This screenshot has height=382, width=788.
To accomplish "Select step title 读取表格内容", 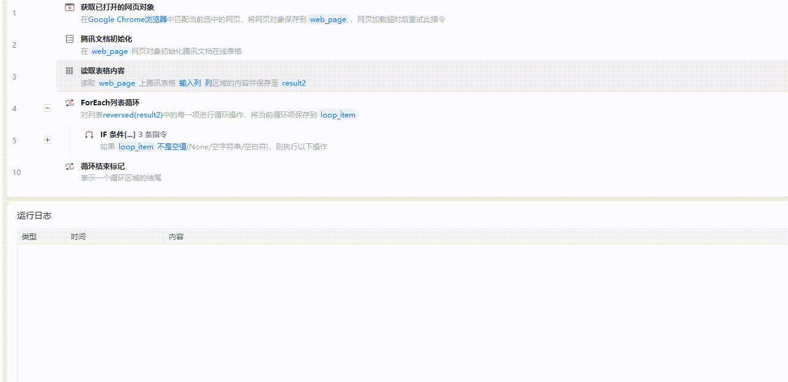I will click(103, 71).
